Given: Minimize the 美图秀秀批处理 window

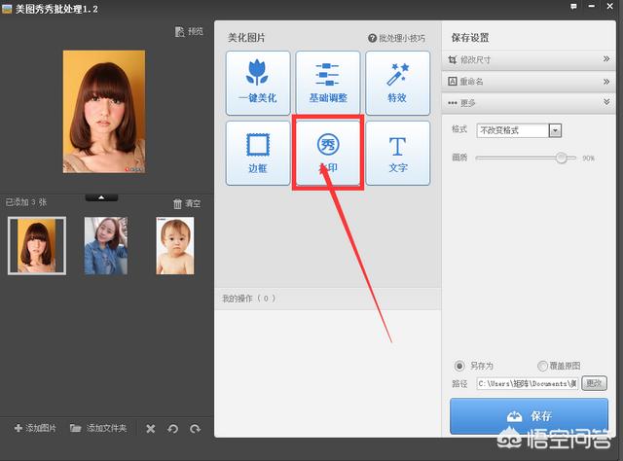Looking at the screenshot, I should pos(592,7).
